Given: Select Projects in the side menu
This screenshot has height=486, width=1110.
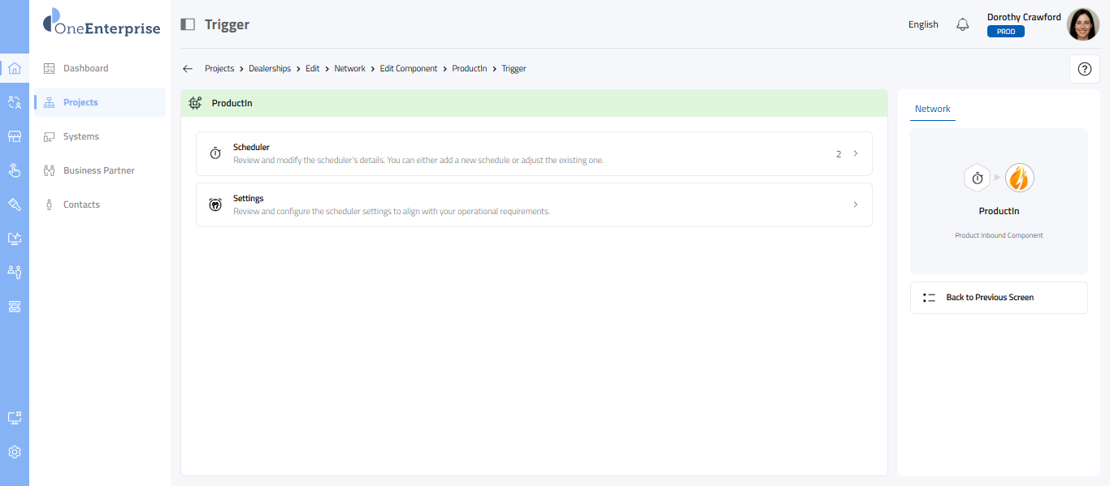Looking at the screenshot, I should point(80,102).
